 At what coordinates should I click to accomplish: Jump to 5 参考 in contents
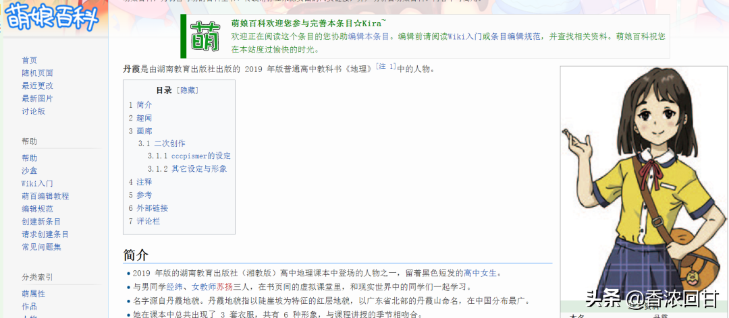[140, 195]
